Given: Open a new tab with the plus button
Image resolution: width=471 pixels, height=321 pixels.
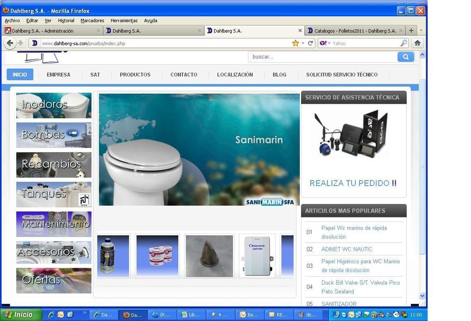Looking at the screenshot, I should tap(411, 31).
